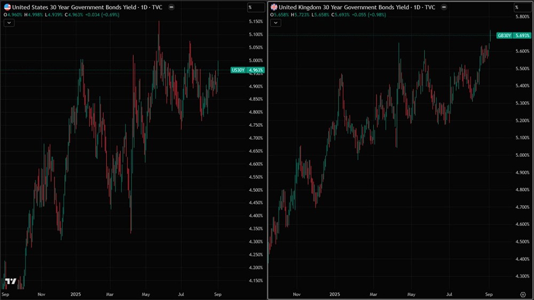
Task: Click the 5.150% level on US price axis
Action: pos(256,21)
